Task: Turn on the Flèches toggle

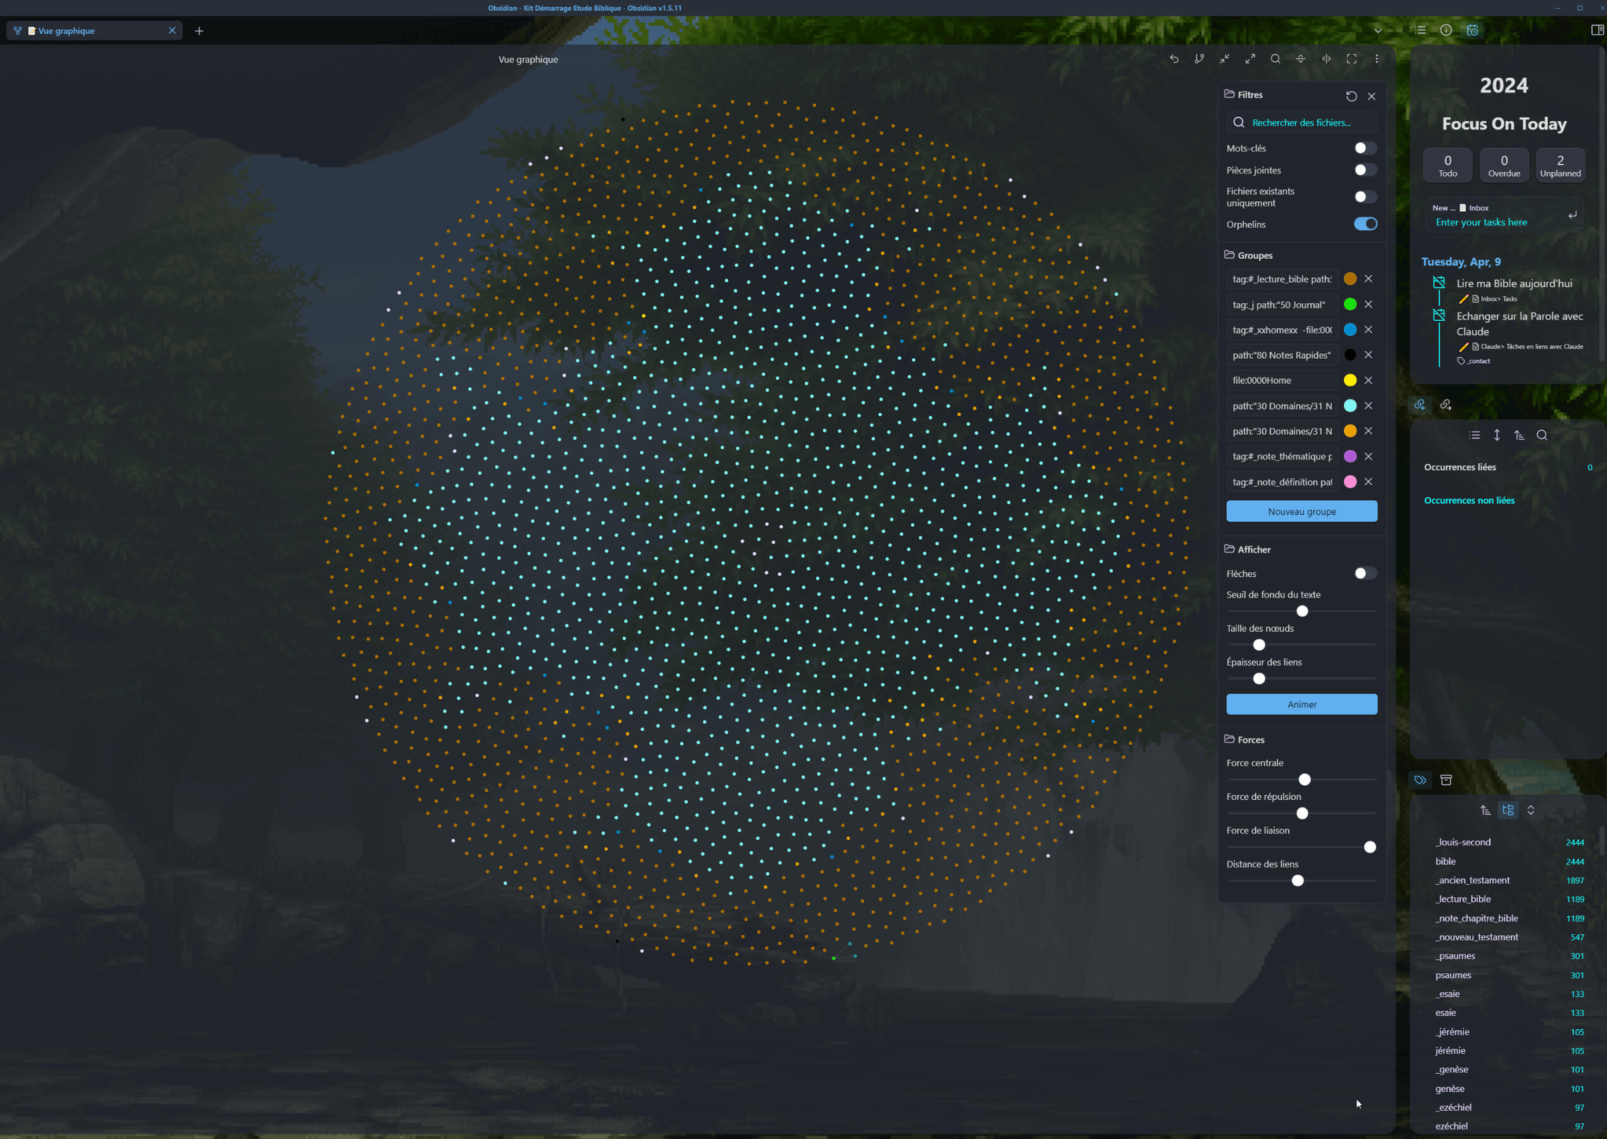Action: coord(1365,574)
